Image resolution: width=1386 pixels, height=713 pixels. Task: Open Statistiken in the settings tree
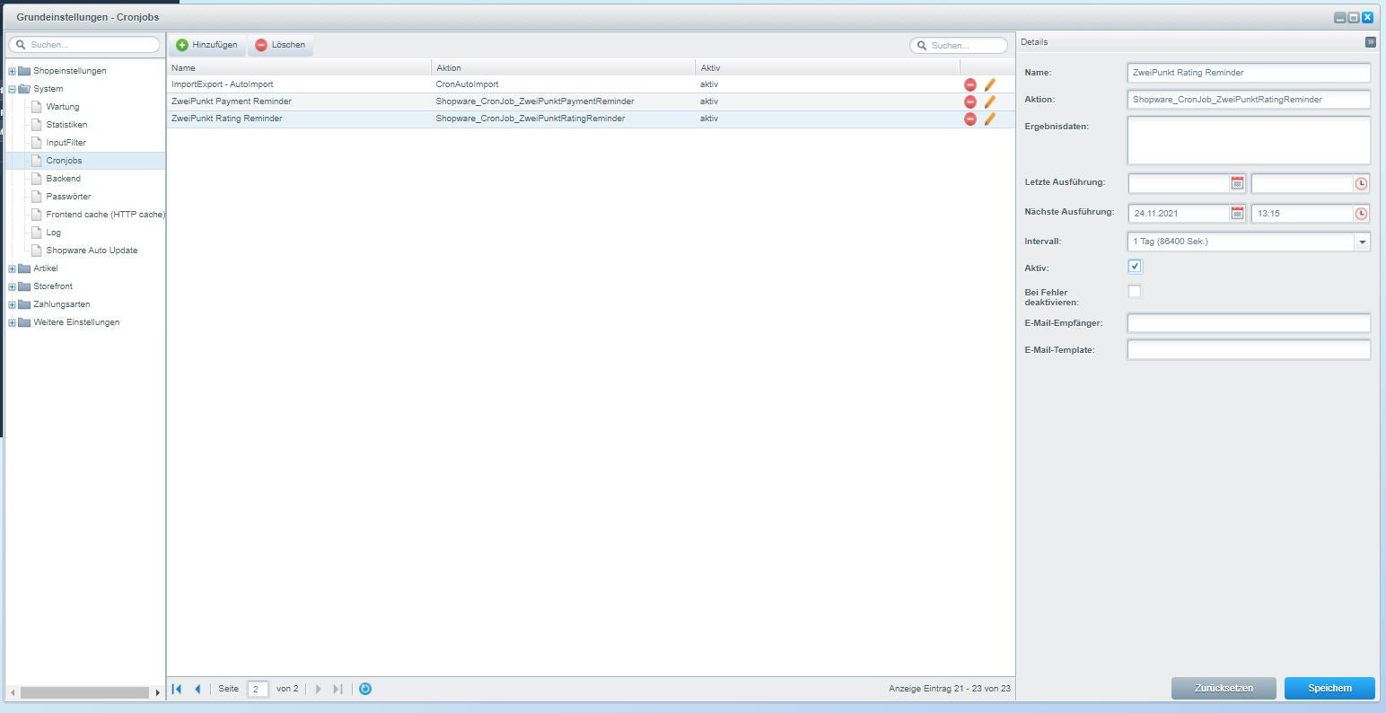click(x=66, y=125)
